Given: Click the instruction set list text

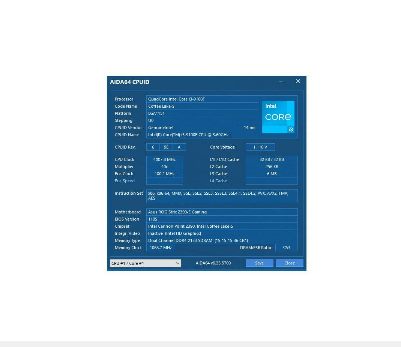Looking at the screenshot, I should pyautogui.click(x=222, y=196).
